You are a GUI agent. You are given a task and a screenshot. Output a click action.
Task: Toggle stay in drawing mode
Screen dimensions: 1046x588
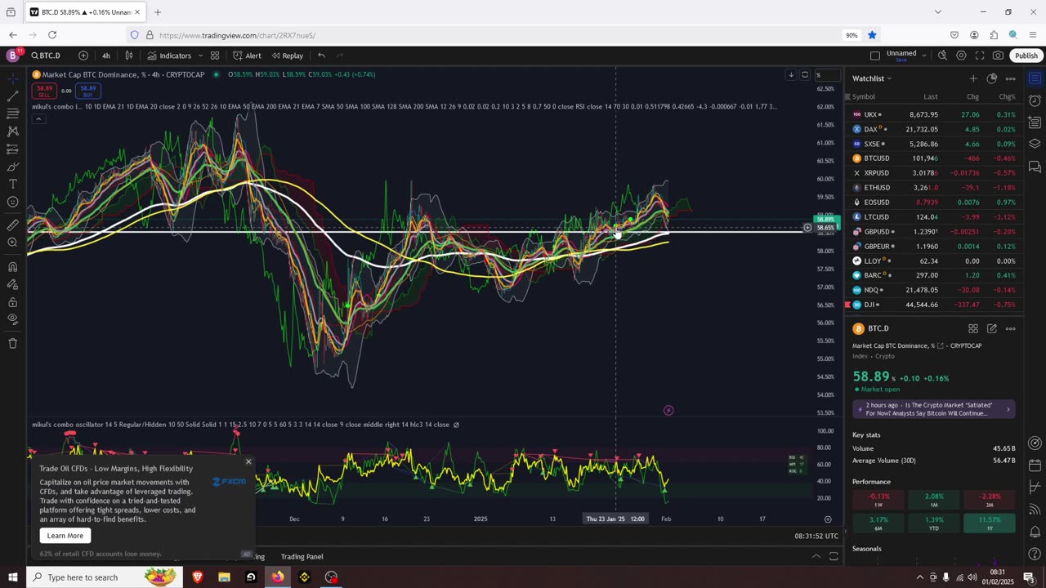12,284
